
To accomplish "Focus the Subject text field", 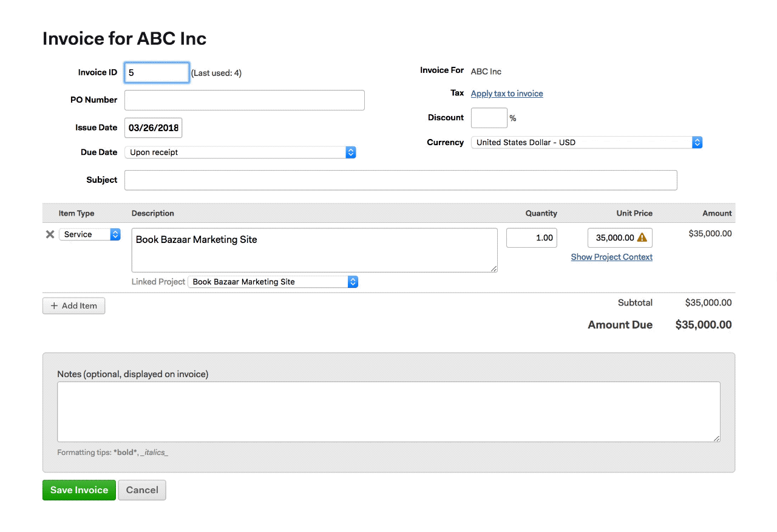I will point(400,180).
